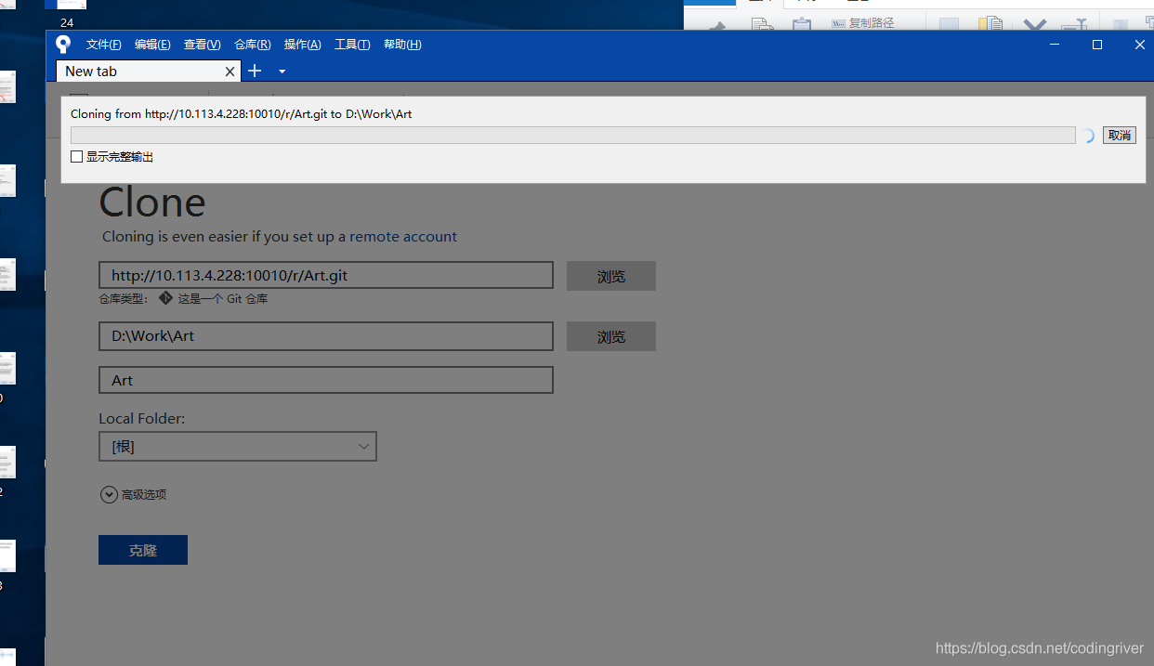
Task: Focus the Art name input field
Action: click(x=326, y=380)
